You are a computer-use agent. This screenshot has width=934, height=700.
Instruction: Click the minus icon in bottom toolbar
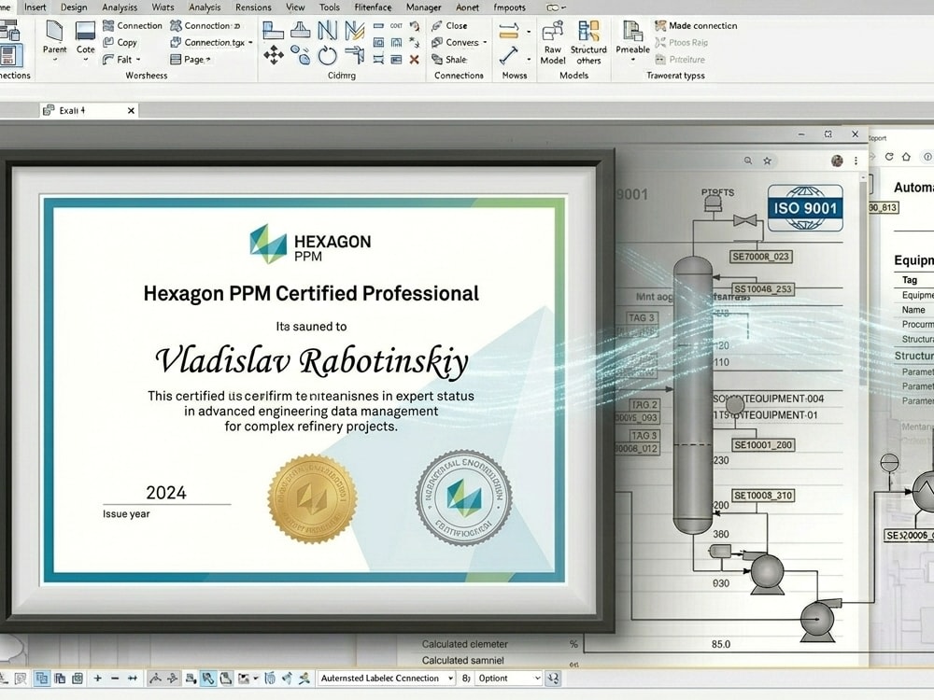coord(115,678)
